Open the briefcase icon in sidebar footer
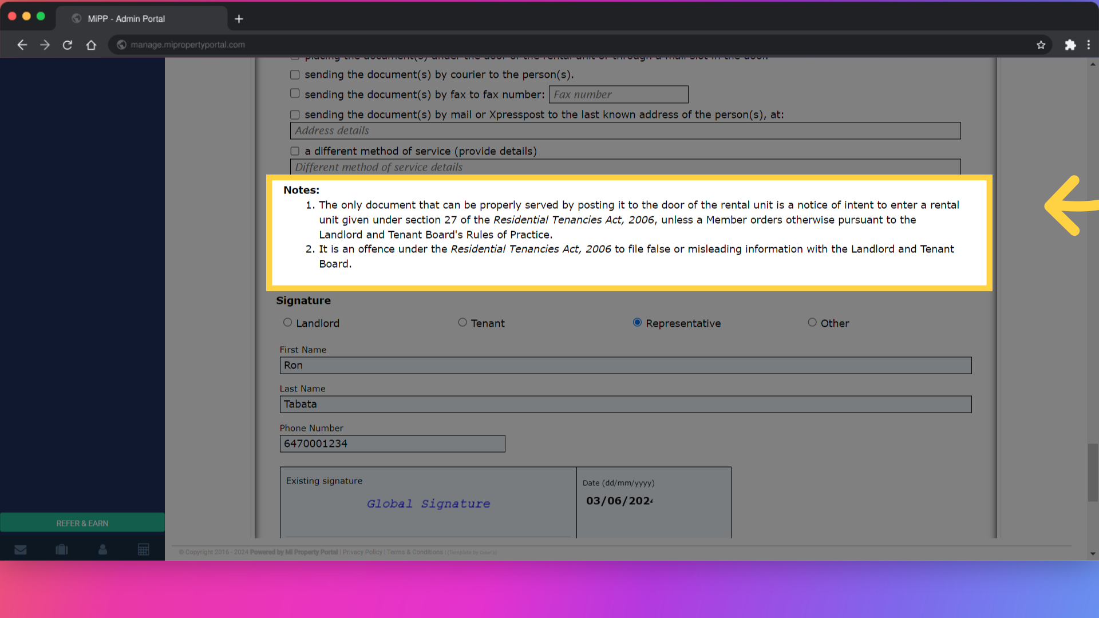1099x618 pixels. (62, 549)
